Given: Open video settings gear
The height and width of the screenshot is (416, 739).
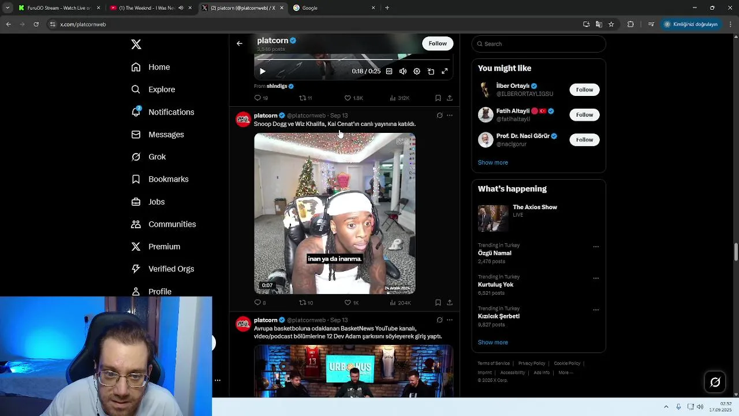Looking at the screenshot, I should (417, 72).
